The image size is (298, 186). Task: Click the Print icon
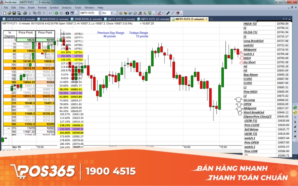point(25,13)
